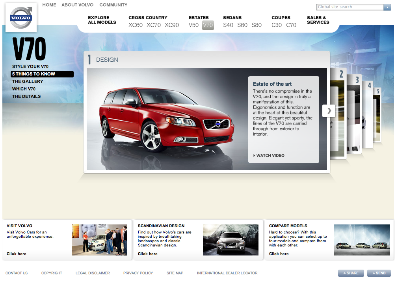Open Compare Models thumbnail image
This screenshot has width=396, height=283.
pos(362,240)
